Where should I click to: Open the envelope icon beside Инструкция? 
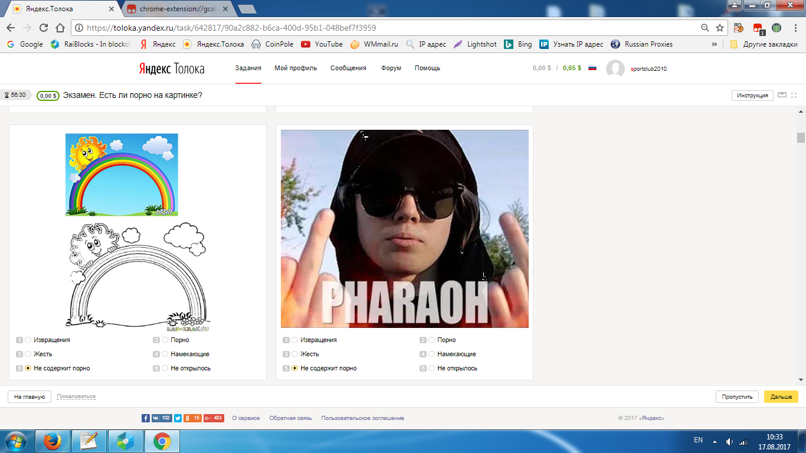pyautogui.click(x=782, y=95)
